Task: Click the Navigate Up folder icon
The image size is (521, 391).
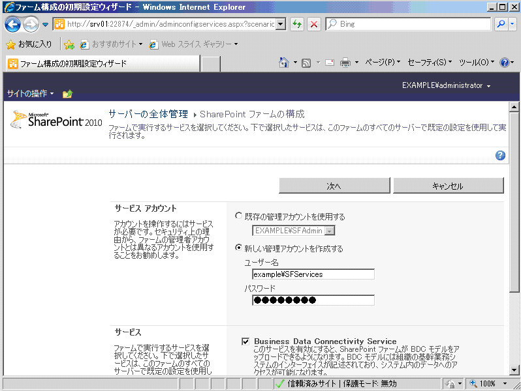Action: point(67,94)
